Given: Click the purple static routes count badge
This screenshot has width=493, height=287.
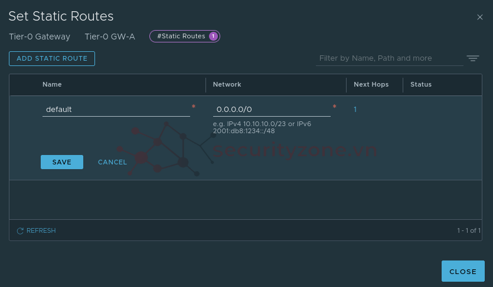Looking at the screenshot, I should point(213,37).
